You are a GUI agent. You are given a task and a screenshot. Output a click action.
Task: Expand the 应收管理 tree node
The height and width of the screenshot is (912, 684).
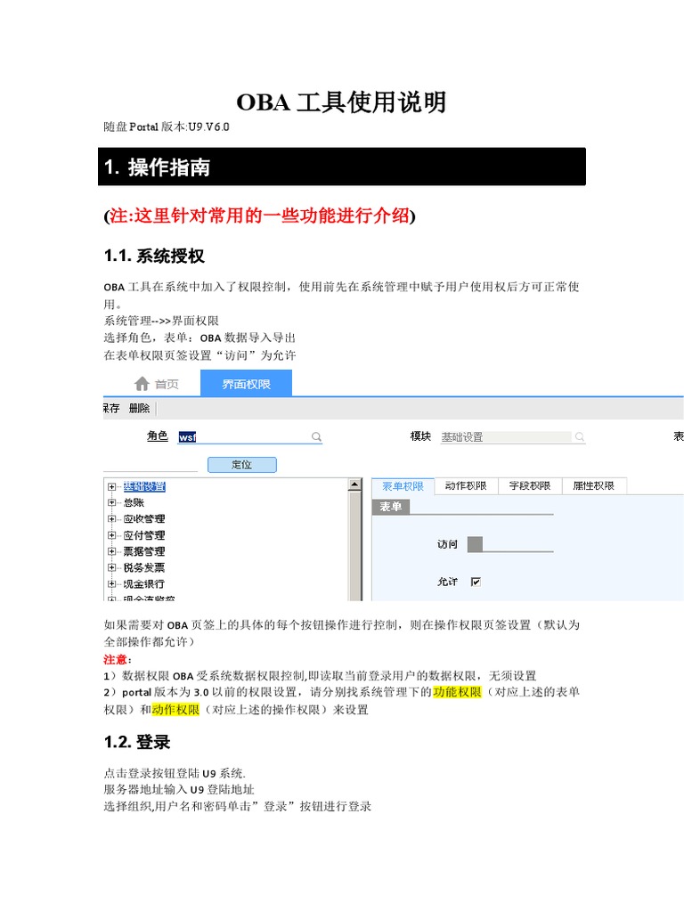point(111,519)
